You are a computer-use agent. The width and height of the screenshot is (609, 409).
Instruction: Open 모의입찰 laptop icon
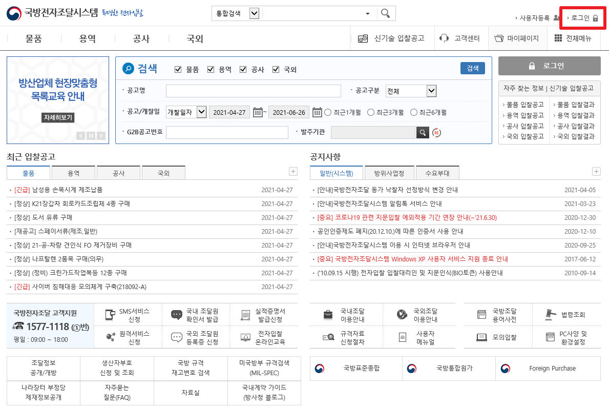point(481,337)
